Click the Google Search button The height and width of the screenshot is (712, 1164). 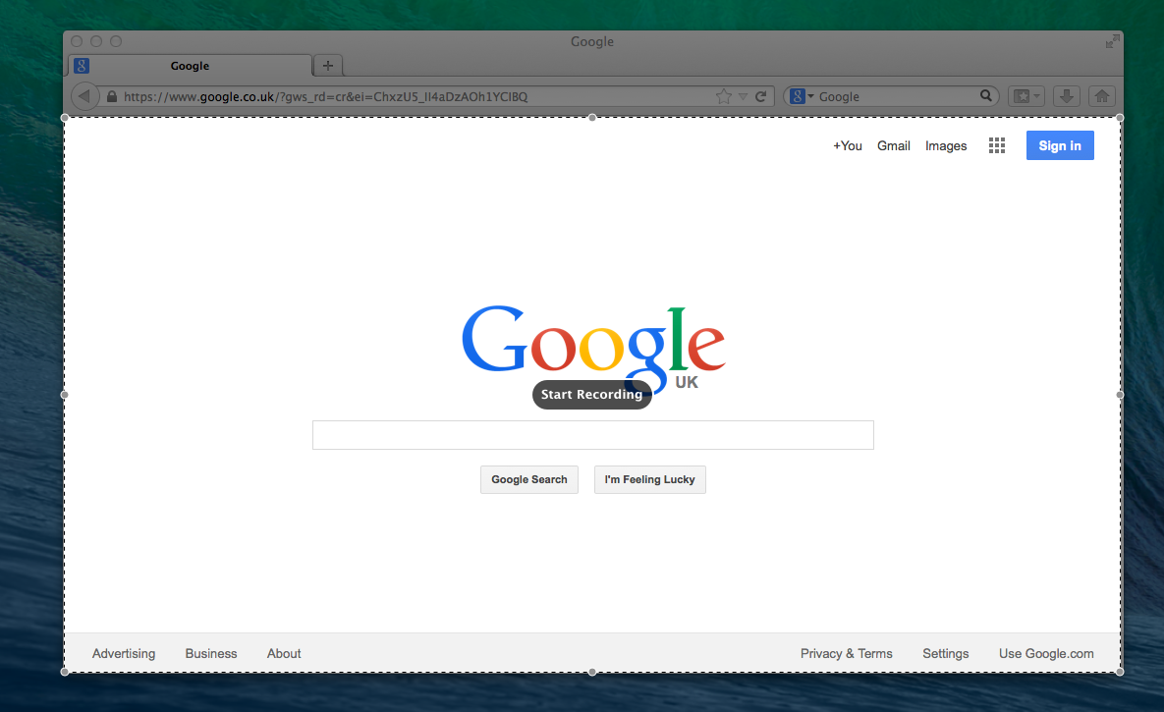pyautogui.click(x=529, y=479)
